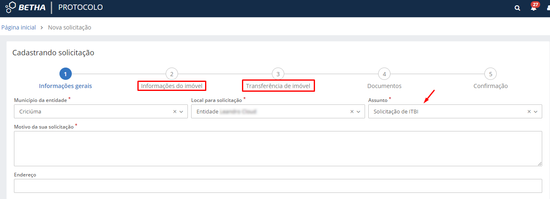This screenshot has width=550, height=199.
Task: Expand the Assunto dropdown arrow
Action: [536, 111]
